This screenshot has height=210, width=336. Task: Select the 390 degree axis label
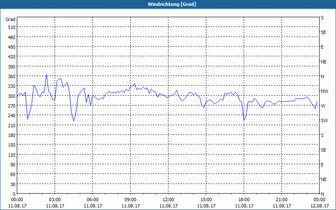12,67
